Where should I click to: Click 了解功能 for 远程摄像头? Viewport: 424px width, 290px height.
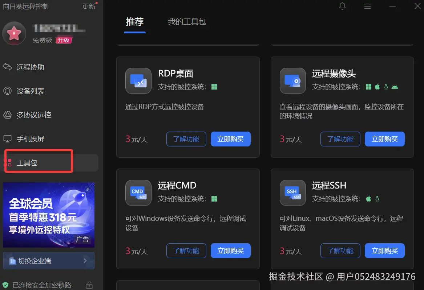pos(340,139)
